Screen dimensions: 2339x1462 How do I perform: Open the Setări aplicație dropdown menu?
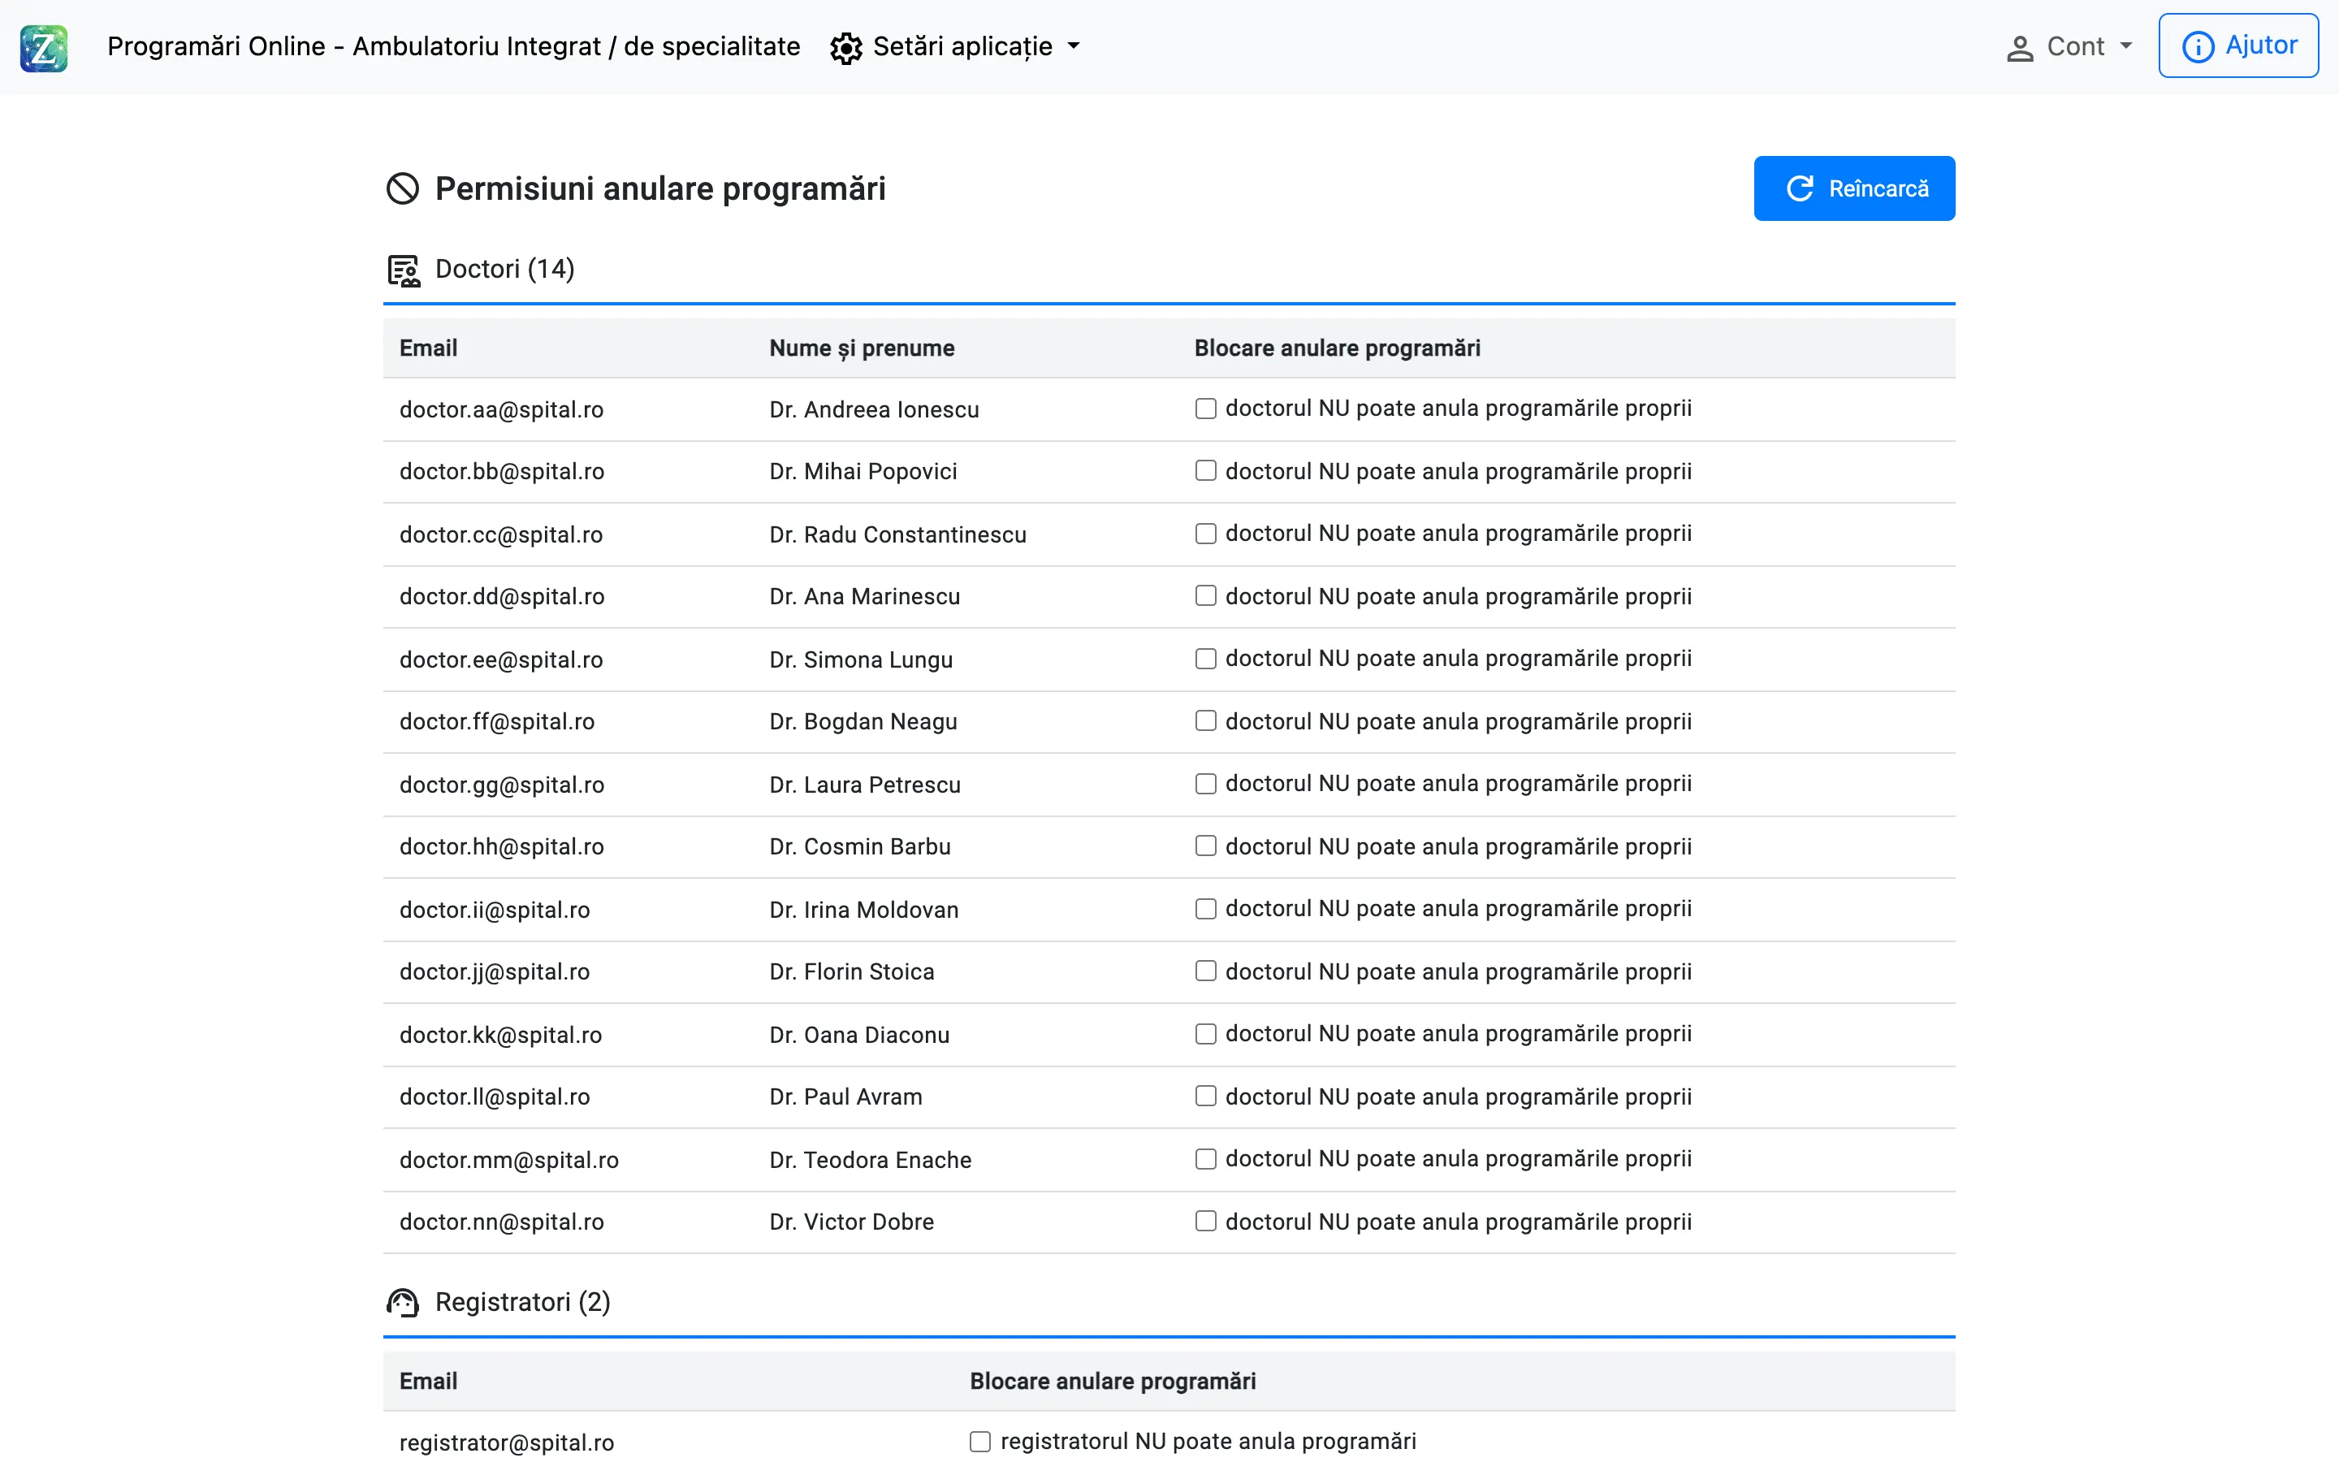tap(955, 46)
